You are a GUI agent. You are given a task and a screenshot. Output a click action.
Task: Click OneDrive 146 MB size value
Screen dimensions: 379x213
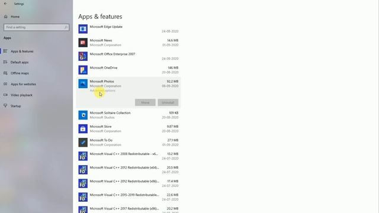173,68
